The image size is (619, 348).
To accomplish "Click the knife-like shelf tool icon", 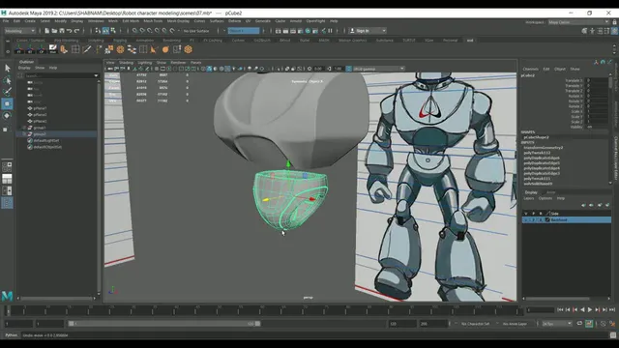I will click(x=87, y=49).
